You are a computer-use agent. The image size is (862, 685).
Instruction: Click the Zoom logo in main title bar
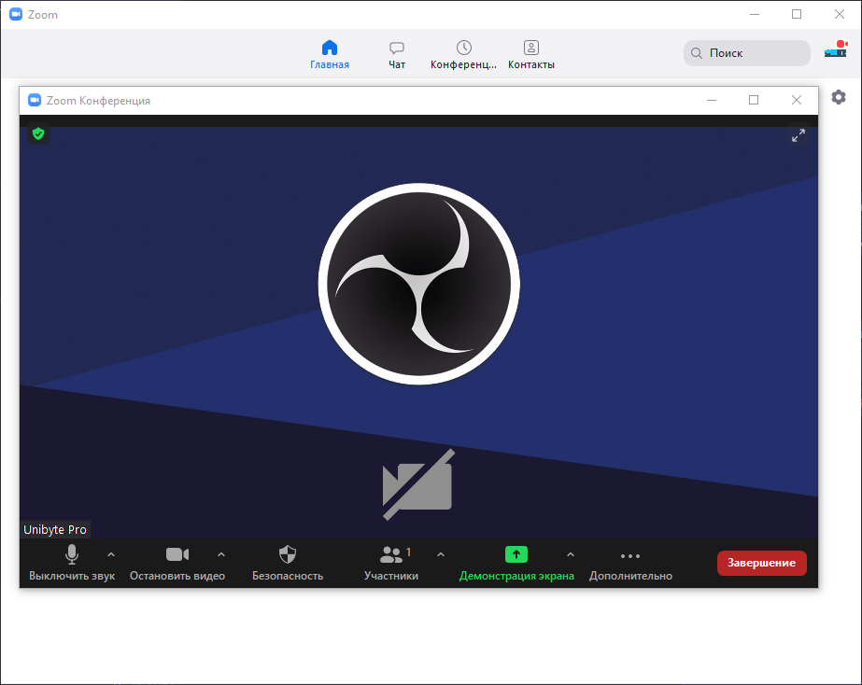pyautogui.click(x=16, y=14)
